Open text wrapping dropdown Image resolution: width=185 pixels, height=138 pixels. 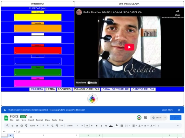pos(146,125)
